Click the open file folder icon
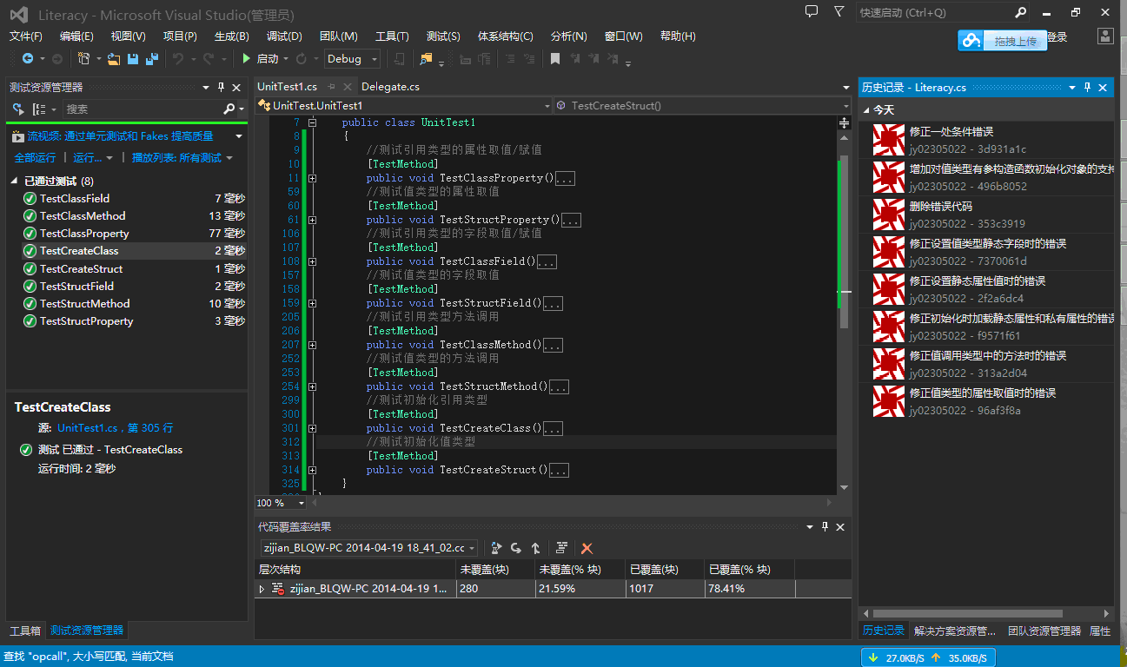 (114, 59)
